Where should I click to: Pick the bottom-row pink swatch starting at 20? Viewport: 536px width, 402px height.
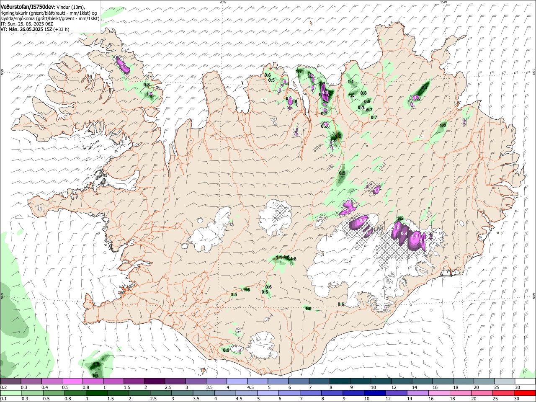(483, 393)
